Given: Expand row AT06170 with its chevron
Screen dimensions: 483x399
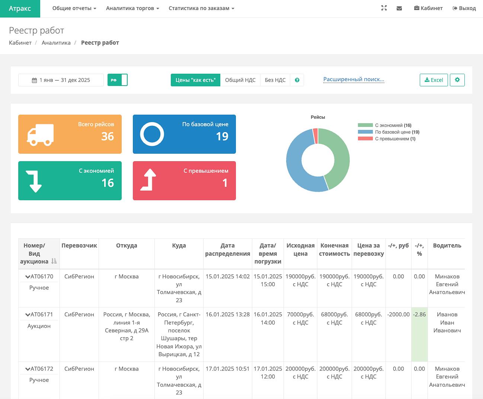Looking at the screenshot, I should 28,277.
